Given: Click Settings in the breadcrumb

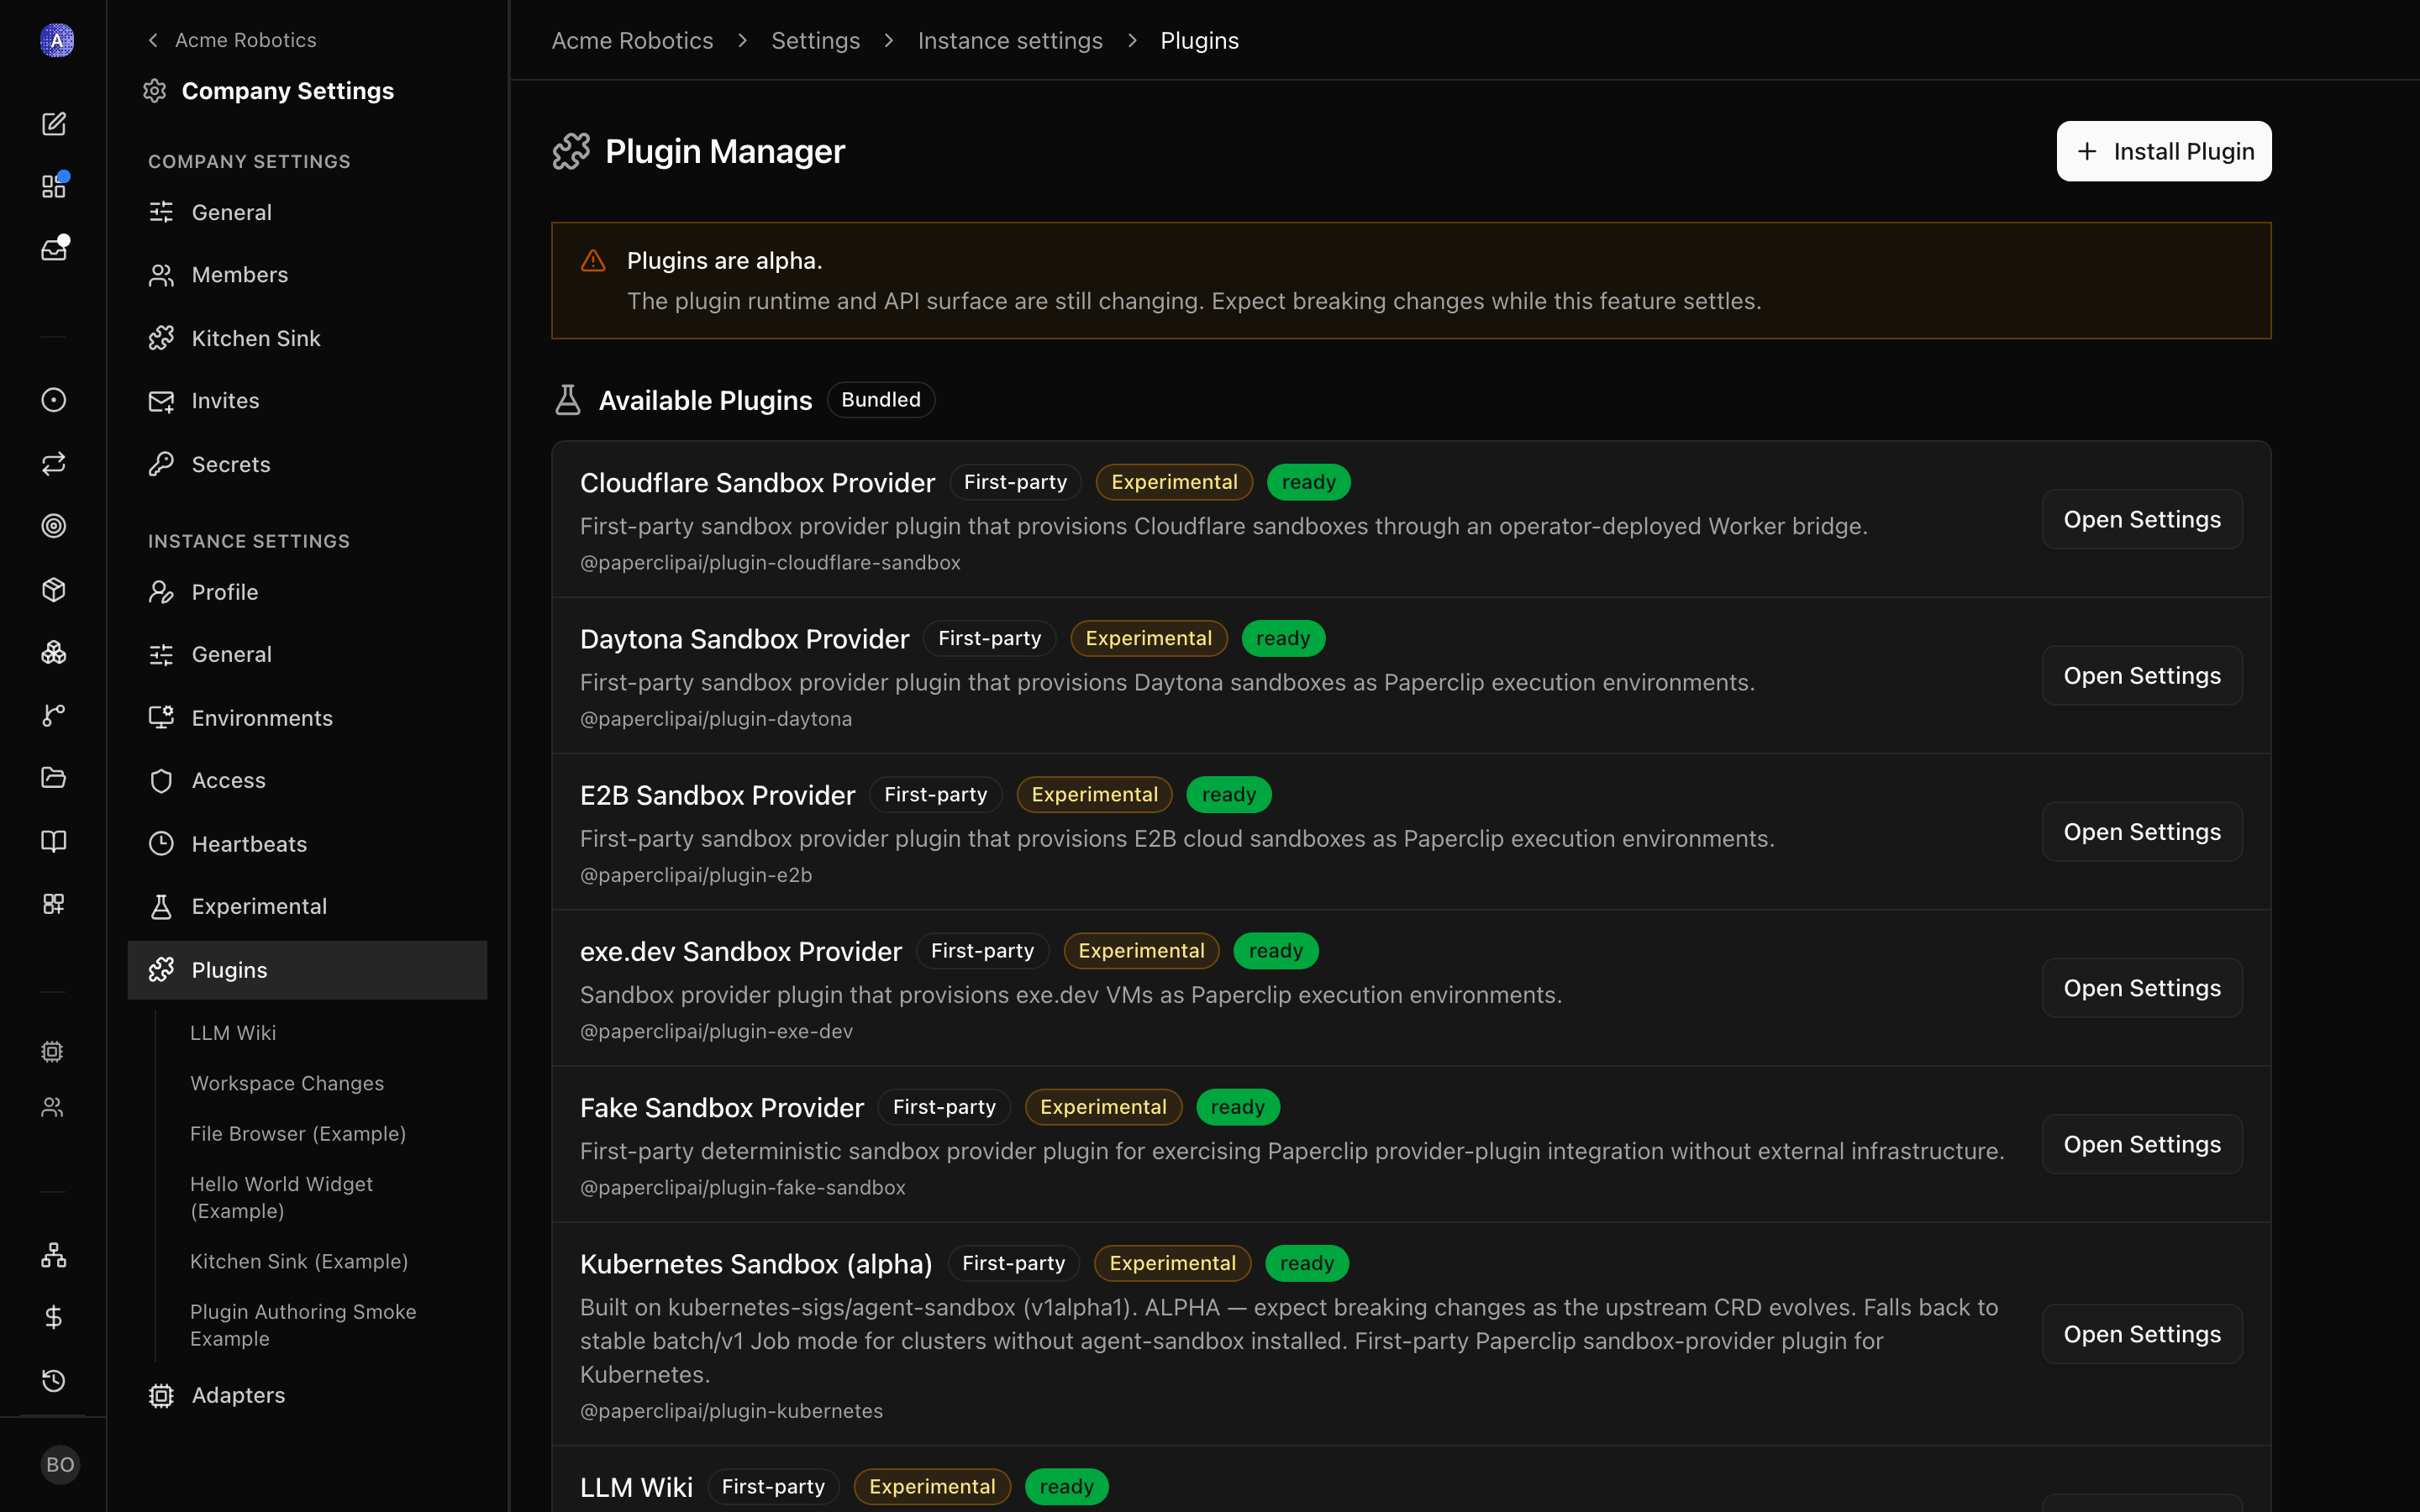Looking at the screenshot, I should 815,40.
